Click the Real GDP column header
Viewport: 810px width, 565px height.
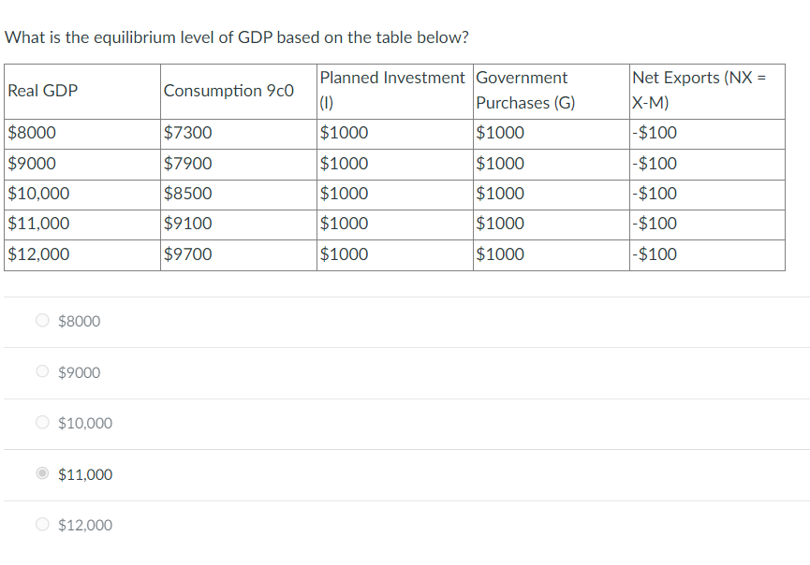coord(41,91)
